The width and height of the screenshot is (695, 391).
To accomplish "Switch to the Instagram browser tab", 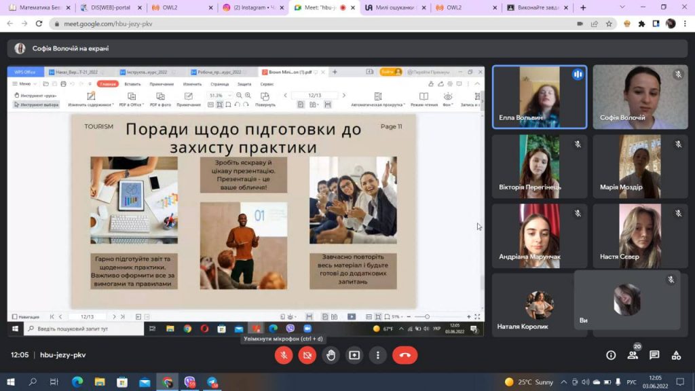I will tap(251, 7).
